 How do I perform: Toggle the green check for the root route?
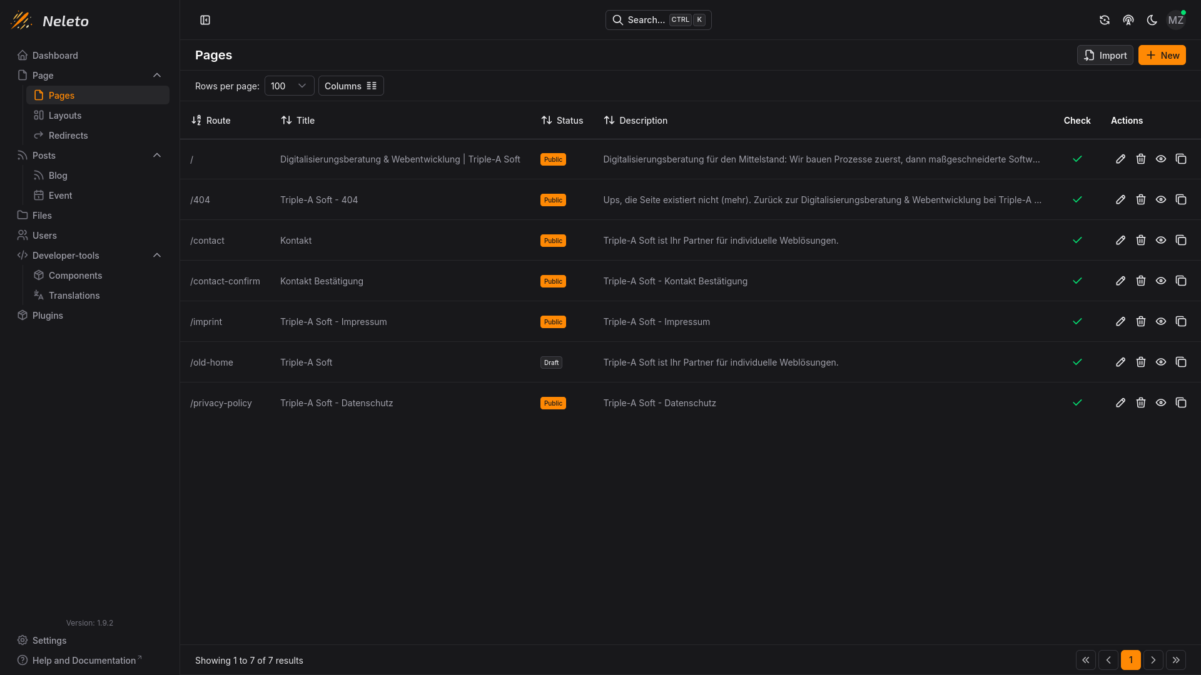(1077, 159)
